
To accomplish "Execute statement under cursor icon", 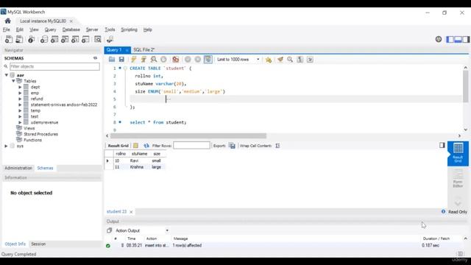I will 144,60.
